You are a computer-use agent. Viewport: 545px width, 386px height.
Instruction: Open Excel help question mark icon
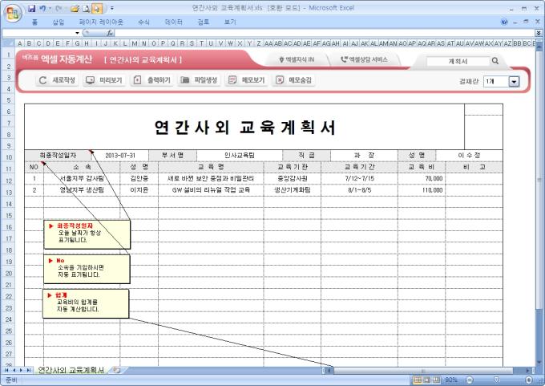[x=504, y=22]
